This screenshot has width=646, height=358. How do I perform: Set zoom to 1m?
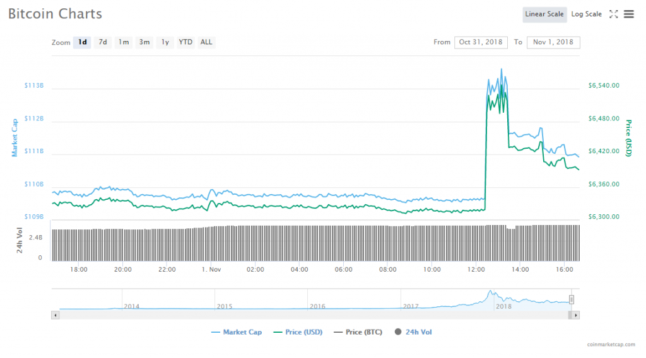pyautogui.click(x=124, y=42)
